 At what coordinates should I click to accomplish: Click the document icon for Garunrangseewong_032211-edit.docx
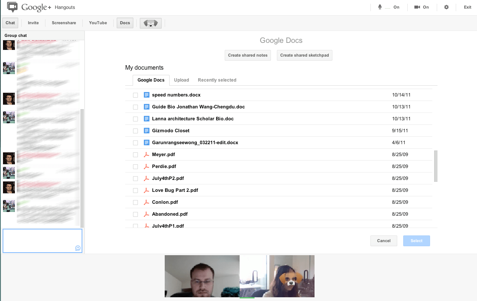tap(146, 143)
